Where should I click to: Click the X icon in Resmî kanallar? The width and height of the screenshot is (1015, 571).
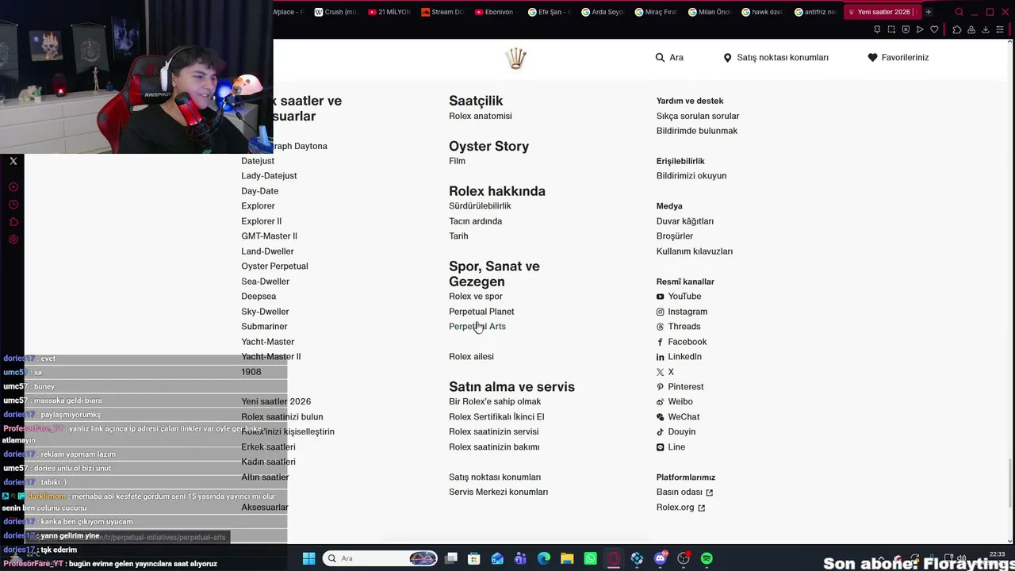[x=660, y=372]
